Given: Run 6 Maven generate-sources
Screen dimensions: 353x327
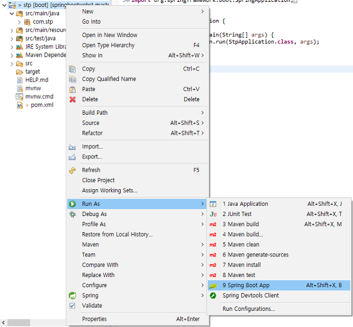Looking at the screenshot, I should [x=279, y=255].
